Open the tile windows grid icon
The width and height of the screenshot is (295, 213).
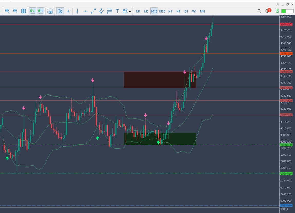click(x=24, y=11)
